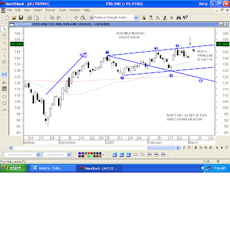
Task: Open the Format menu
Action: tap(50, 10)
